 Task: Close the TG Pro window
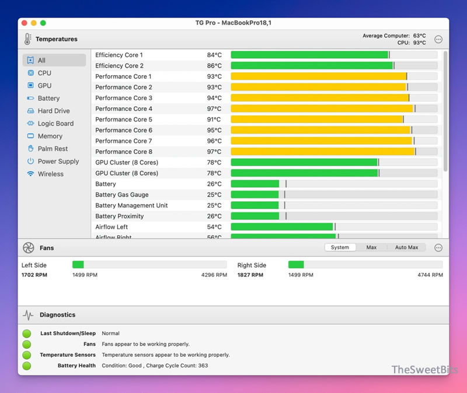click(25, 23)
